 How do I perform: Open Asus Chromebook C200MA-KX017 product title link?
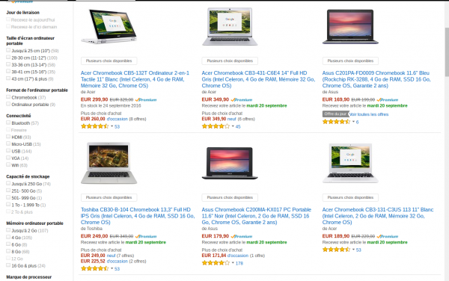tap(256, 216)
